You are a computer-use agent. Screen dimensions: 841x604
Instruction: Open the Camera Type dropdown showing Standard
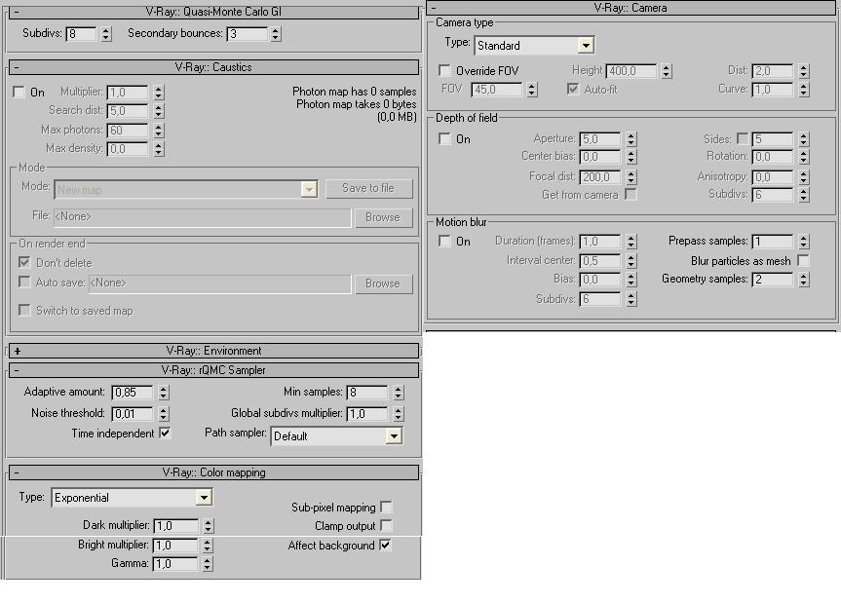pyautogui.click(x=534, y=46)
